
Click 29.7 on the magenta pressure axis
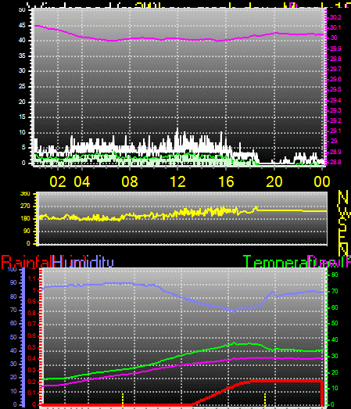coord(335,69)
